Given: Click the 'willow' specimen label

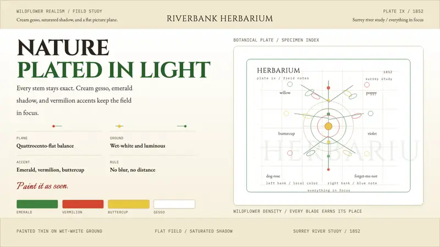Looking at the screenshot, I should click(x=285, y=93).
